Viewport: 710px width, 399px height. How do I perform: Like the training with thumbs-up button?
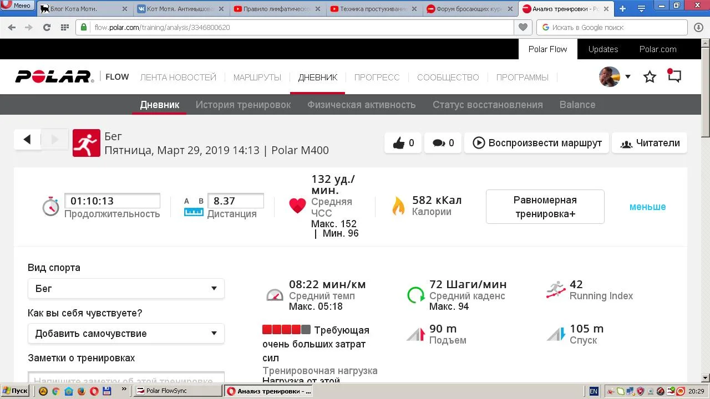pyautogui.click(x=403, y=143)
